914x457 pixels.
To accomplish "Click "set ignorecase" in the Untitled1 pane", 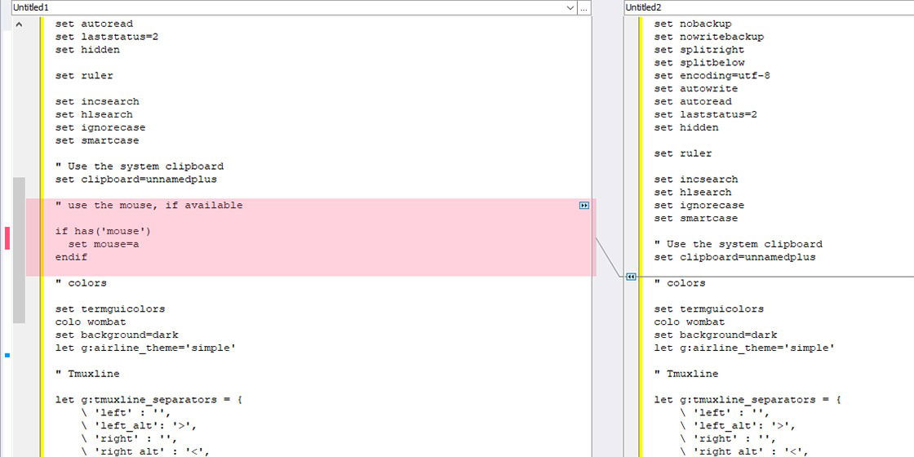I will (101, 127).
